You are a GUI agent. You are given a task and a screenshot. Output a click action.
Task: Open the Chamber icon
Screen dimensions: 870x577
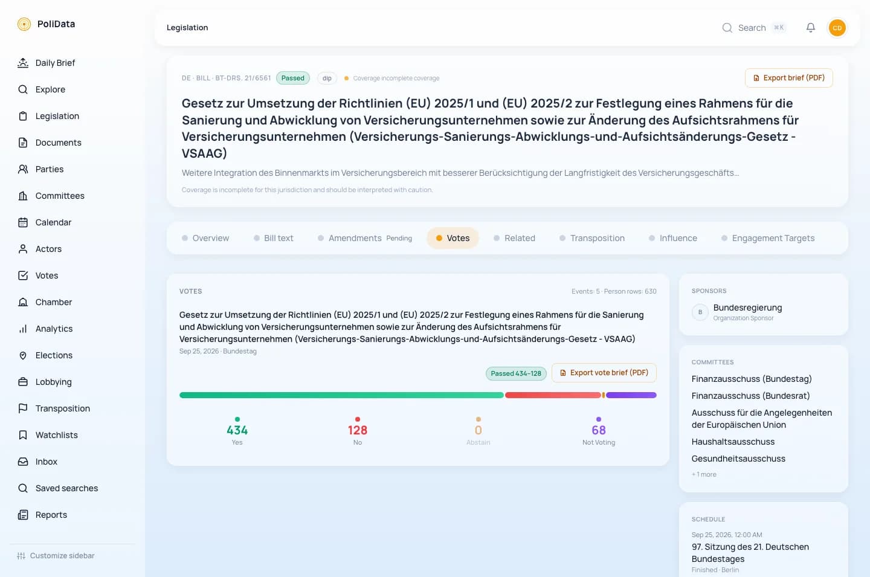(x=23, y=302)
